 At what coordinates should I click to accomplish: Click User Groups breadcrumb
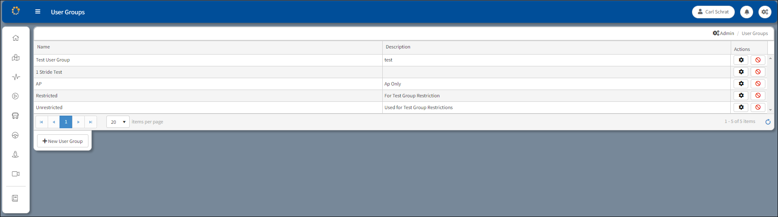[755, 33]
